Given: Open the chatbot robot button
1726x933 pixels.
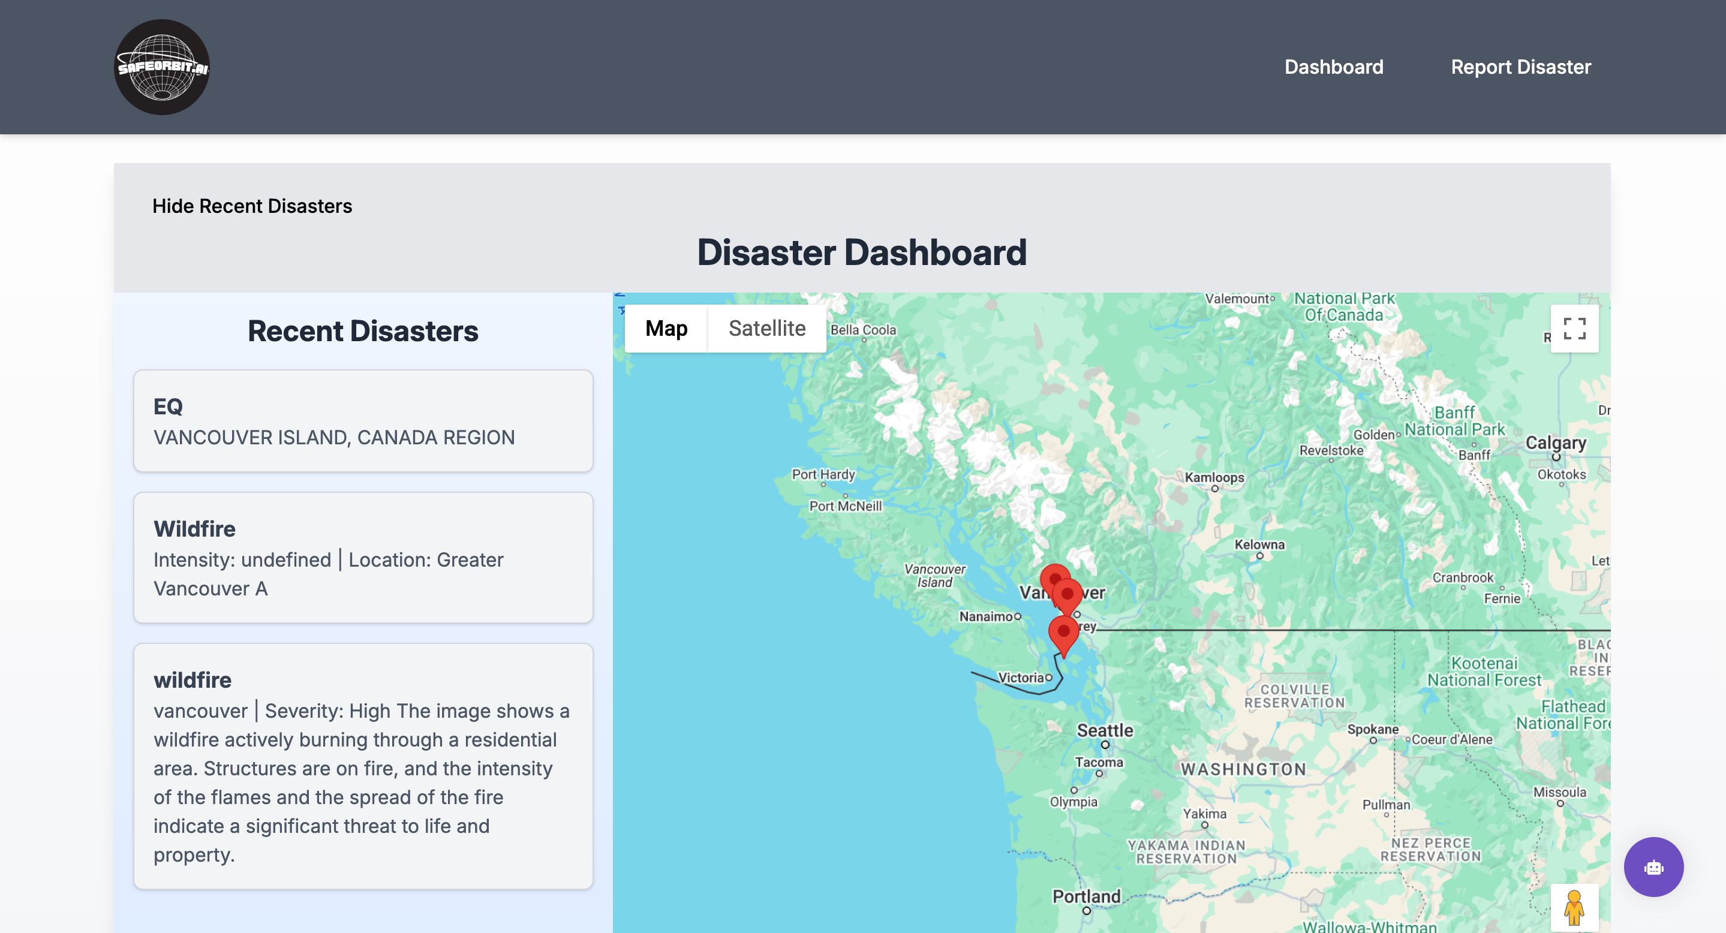Looking at the screenshot, I should [x=1653, y=866].
